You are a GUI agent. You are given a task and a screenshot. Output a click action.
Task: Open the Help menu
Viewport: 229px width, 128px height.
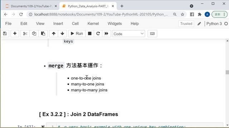pos(135,23)
